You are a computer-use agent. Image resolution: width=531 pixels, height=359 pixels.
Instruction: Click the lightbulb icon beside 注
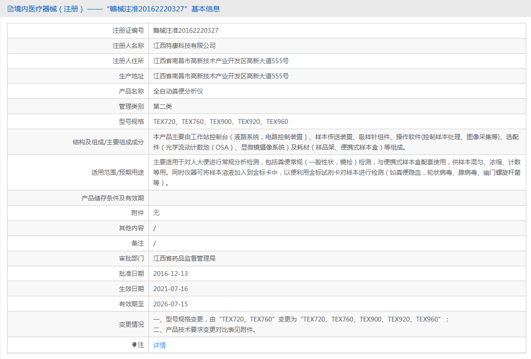(x=134, y=345)
